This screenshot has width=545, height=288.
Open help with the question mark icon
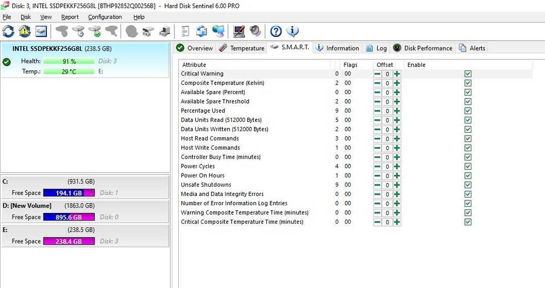tap(276, 31)
